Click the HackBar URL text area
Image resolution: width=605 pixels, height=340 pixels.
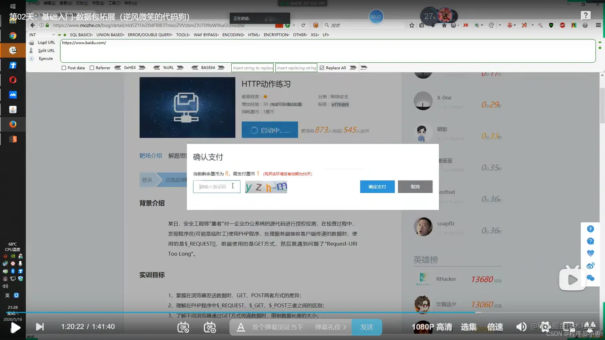coord(328,51)
